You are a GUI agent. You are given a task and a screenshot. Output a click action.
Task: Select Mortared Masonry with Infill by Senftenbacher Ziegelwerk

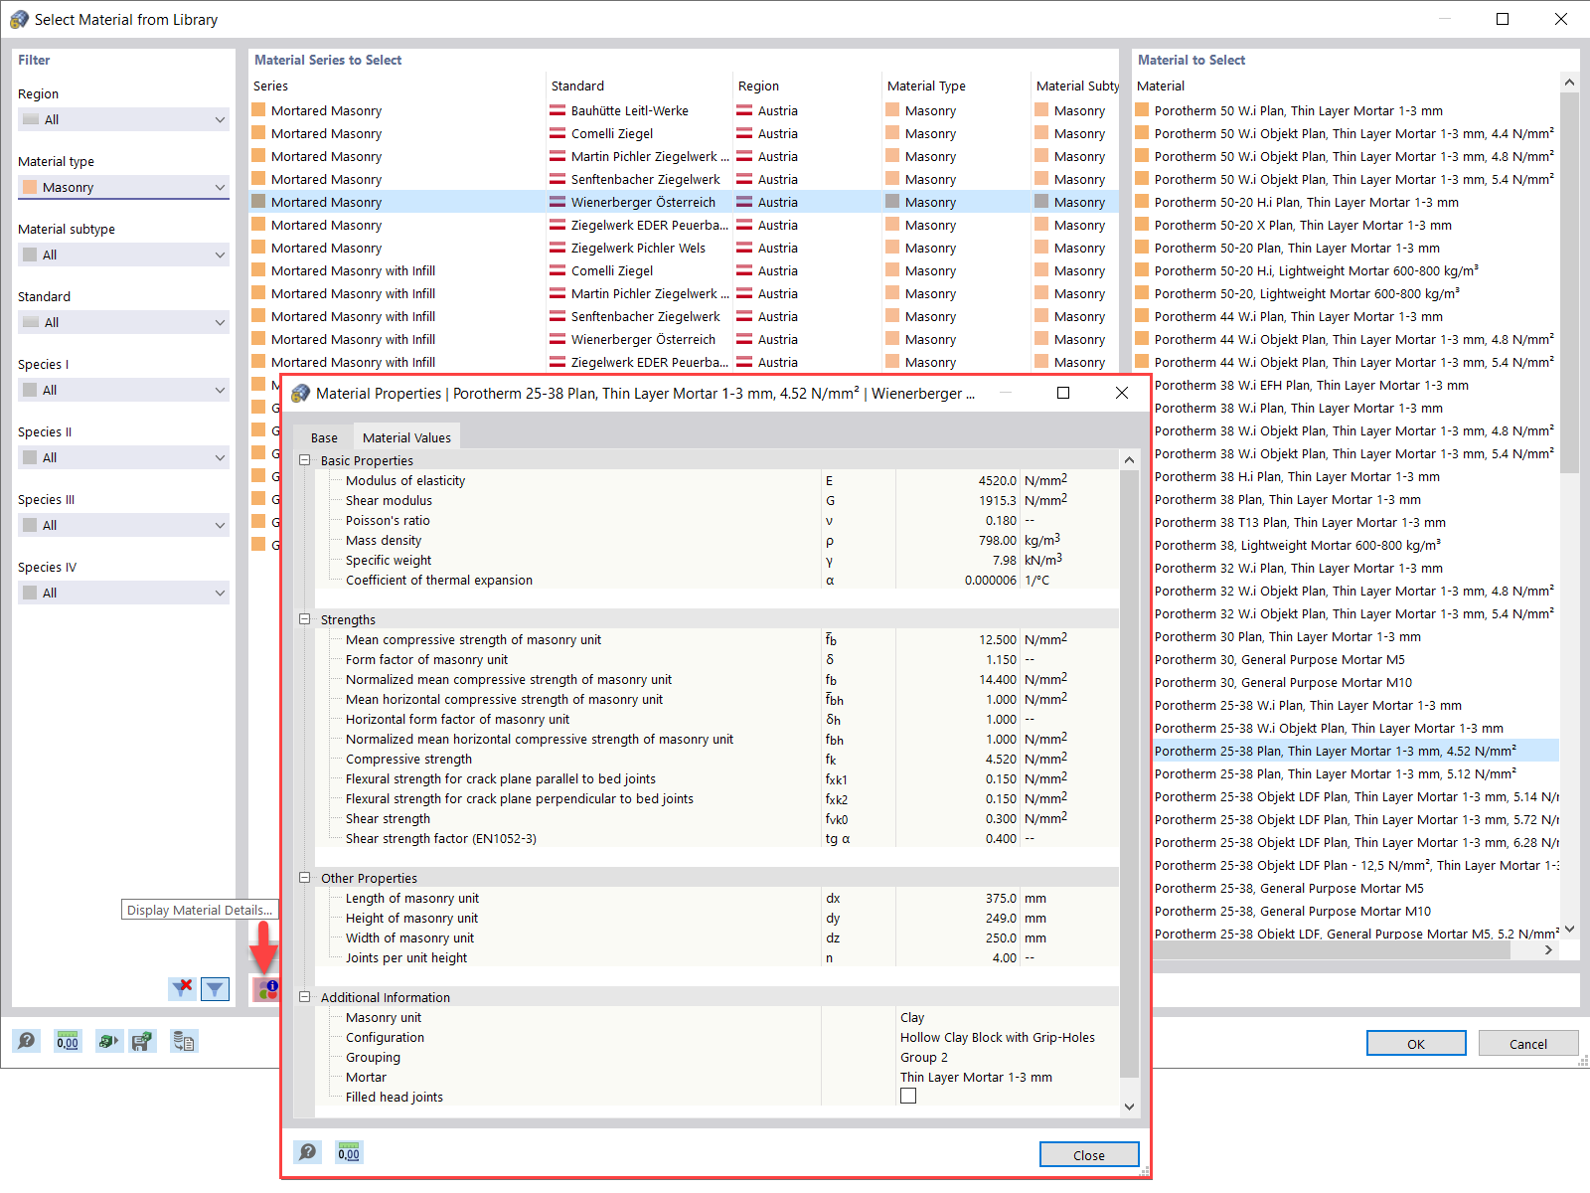(x=684, y=316)
